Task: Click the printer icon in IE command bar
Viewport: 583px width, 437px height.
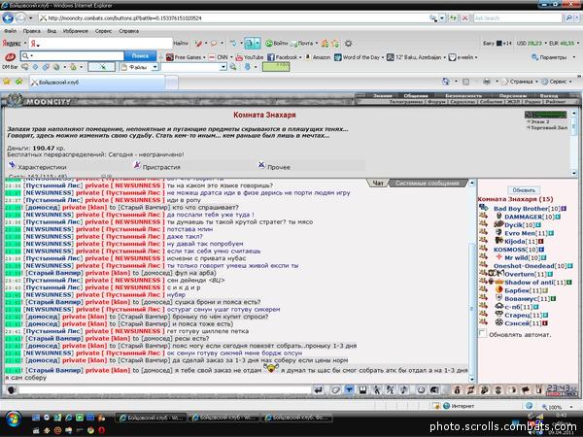Action: pos(487,82)
